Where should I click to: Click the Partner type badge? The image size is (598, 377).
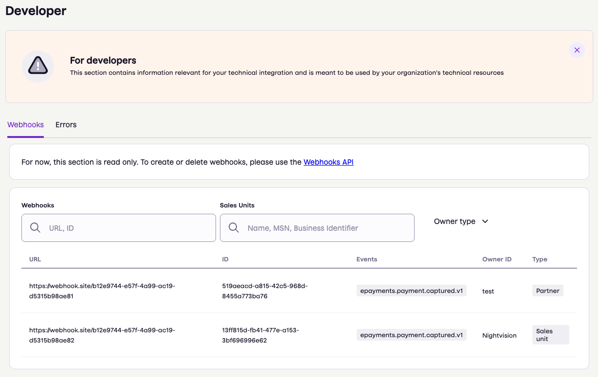click(547, 291)
